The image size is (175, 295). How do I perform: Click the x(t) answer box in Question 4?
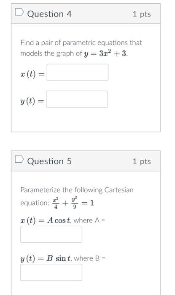(78, 72)
